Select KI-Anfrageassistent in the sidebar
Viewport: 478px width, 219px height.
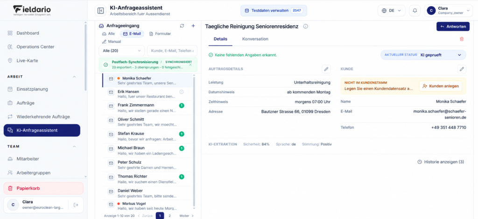click(42, 130)
